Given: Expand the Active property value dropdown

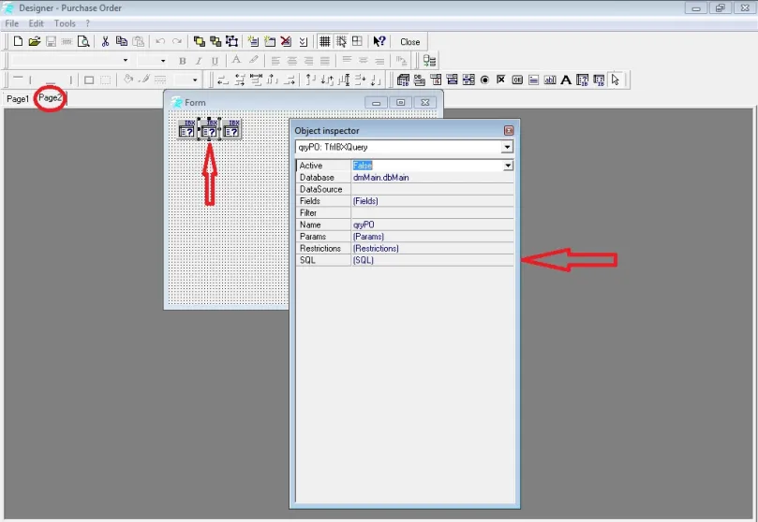Looking at the screenshot, I should (x=508, y=166).
